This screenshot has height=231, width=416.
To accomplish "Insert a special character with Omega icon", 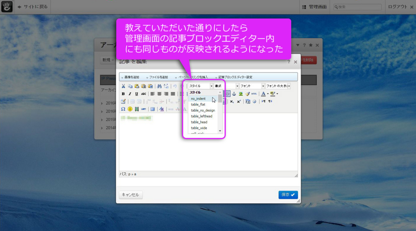I will (123, 109).
